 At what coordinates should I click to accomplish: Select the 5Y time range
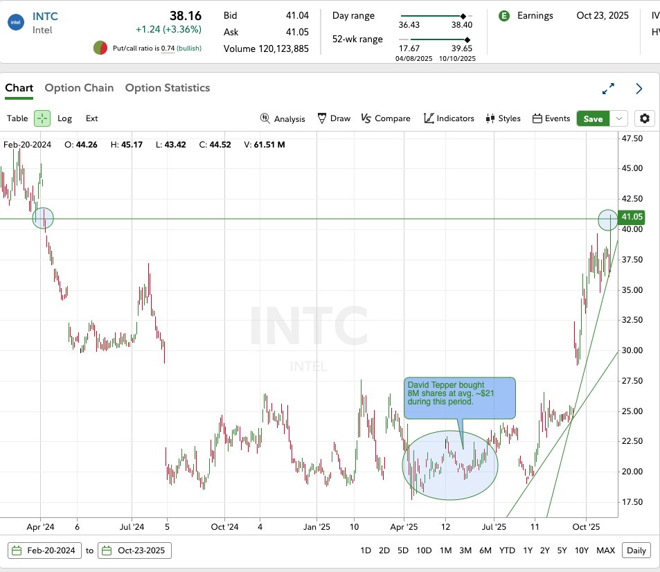point(562,551)
